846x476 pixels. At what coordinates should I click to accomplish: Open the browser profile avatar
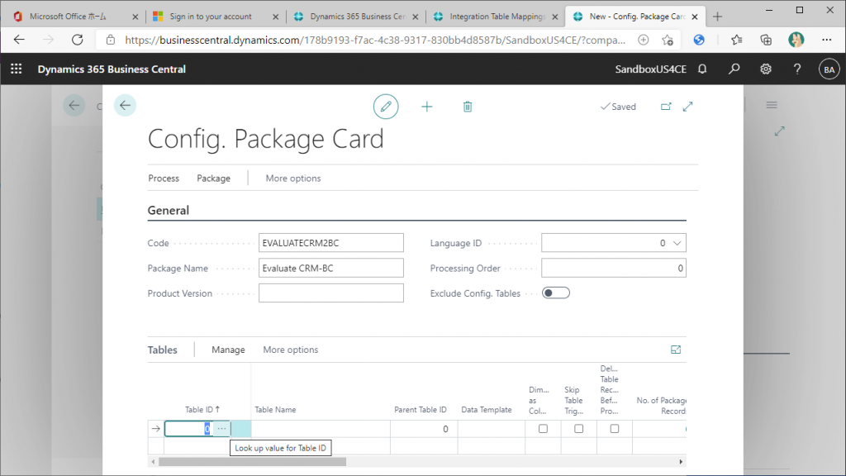(796, 40)
